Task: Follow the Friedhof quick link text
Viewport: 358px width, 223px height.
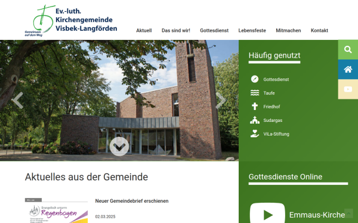Action: point(271,106)
